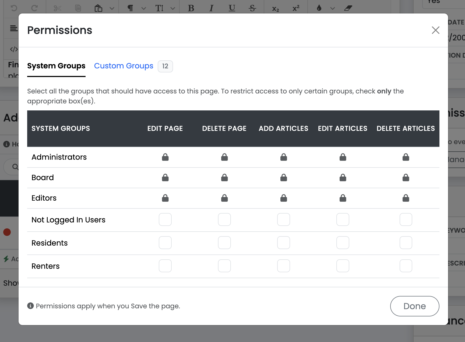Click the Done button
This screenshot has height=342, width=465.
415,306
